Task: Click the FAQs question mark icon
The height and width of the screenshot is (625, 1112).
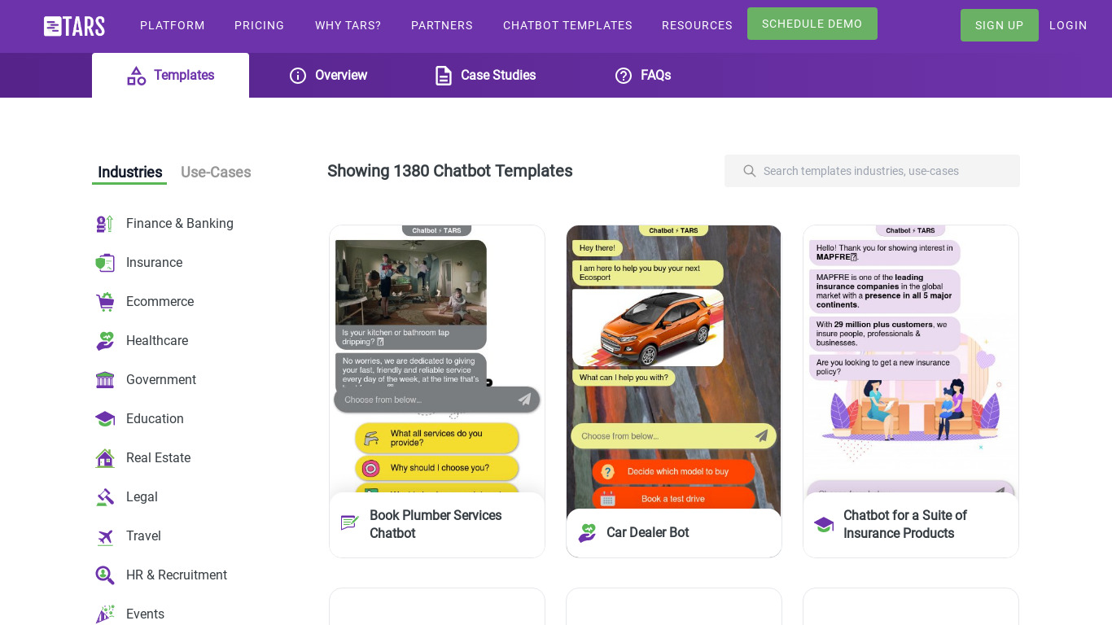Action: 624,76
